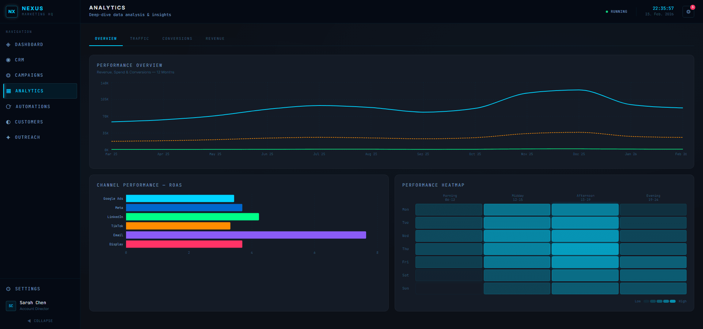Click the CRM circle icon in navigation
Screen dimensions: 703x329
click(8, 60)
